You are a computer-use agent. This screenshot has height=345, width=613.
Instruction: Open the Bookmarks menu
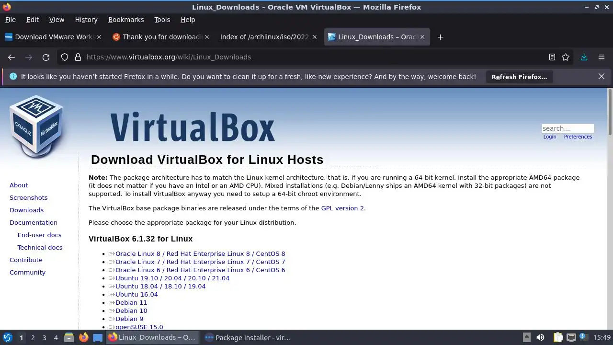click(x=126, y=20)
